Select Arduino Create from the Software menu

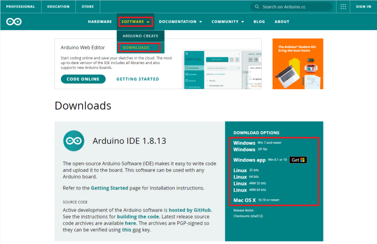pos(141,36)
